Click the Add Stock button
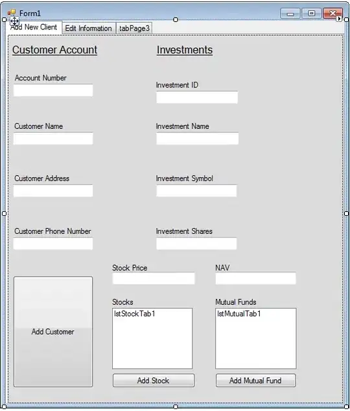Viewport: 350px width, 411px height. [154, 381]
